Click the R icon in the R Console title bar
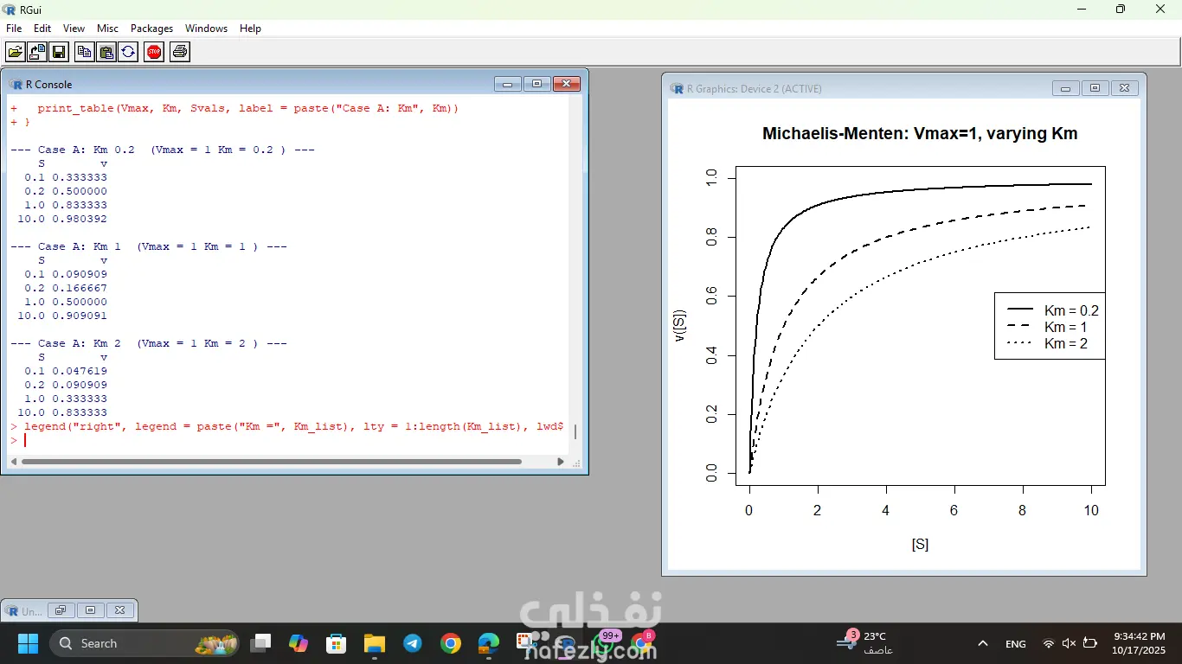Screen dimensions: 1182x664 tap(16, 84)
